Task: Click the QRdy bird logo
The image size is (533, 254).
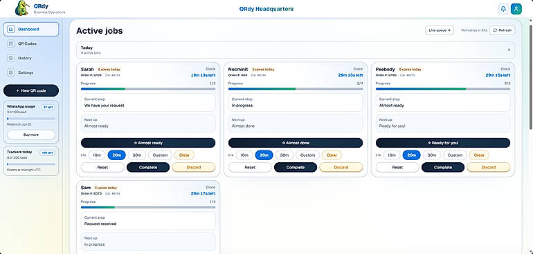Action: pyautogui.click(x=22, y=8)
